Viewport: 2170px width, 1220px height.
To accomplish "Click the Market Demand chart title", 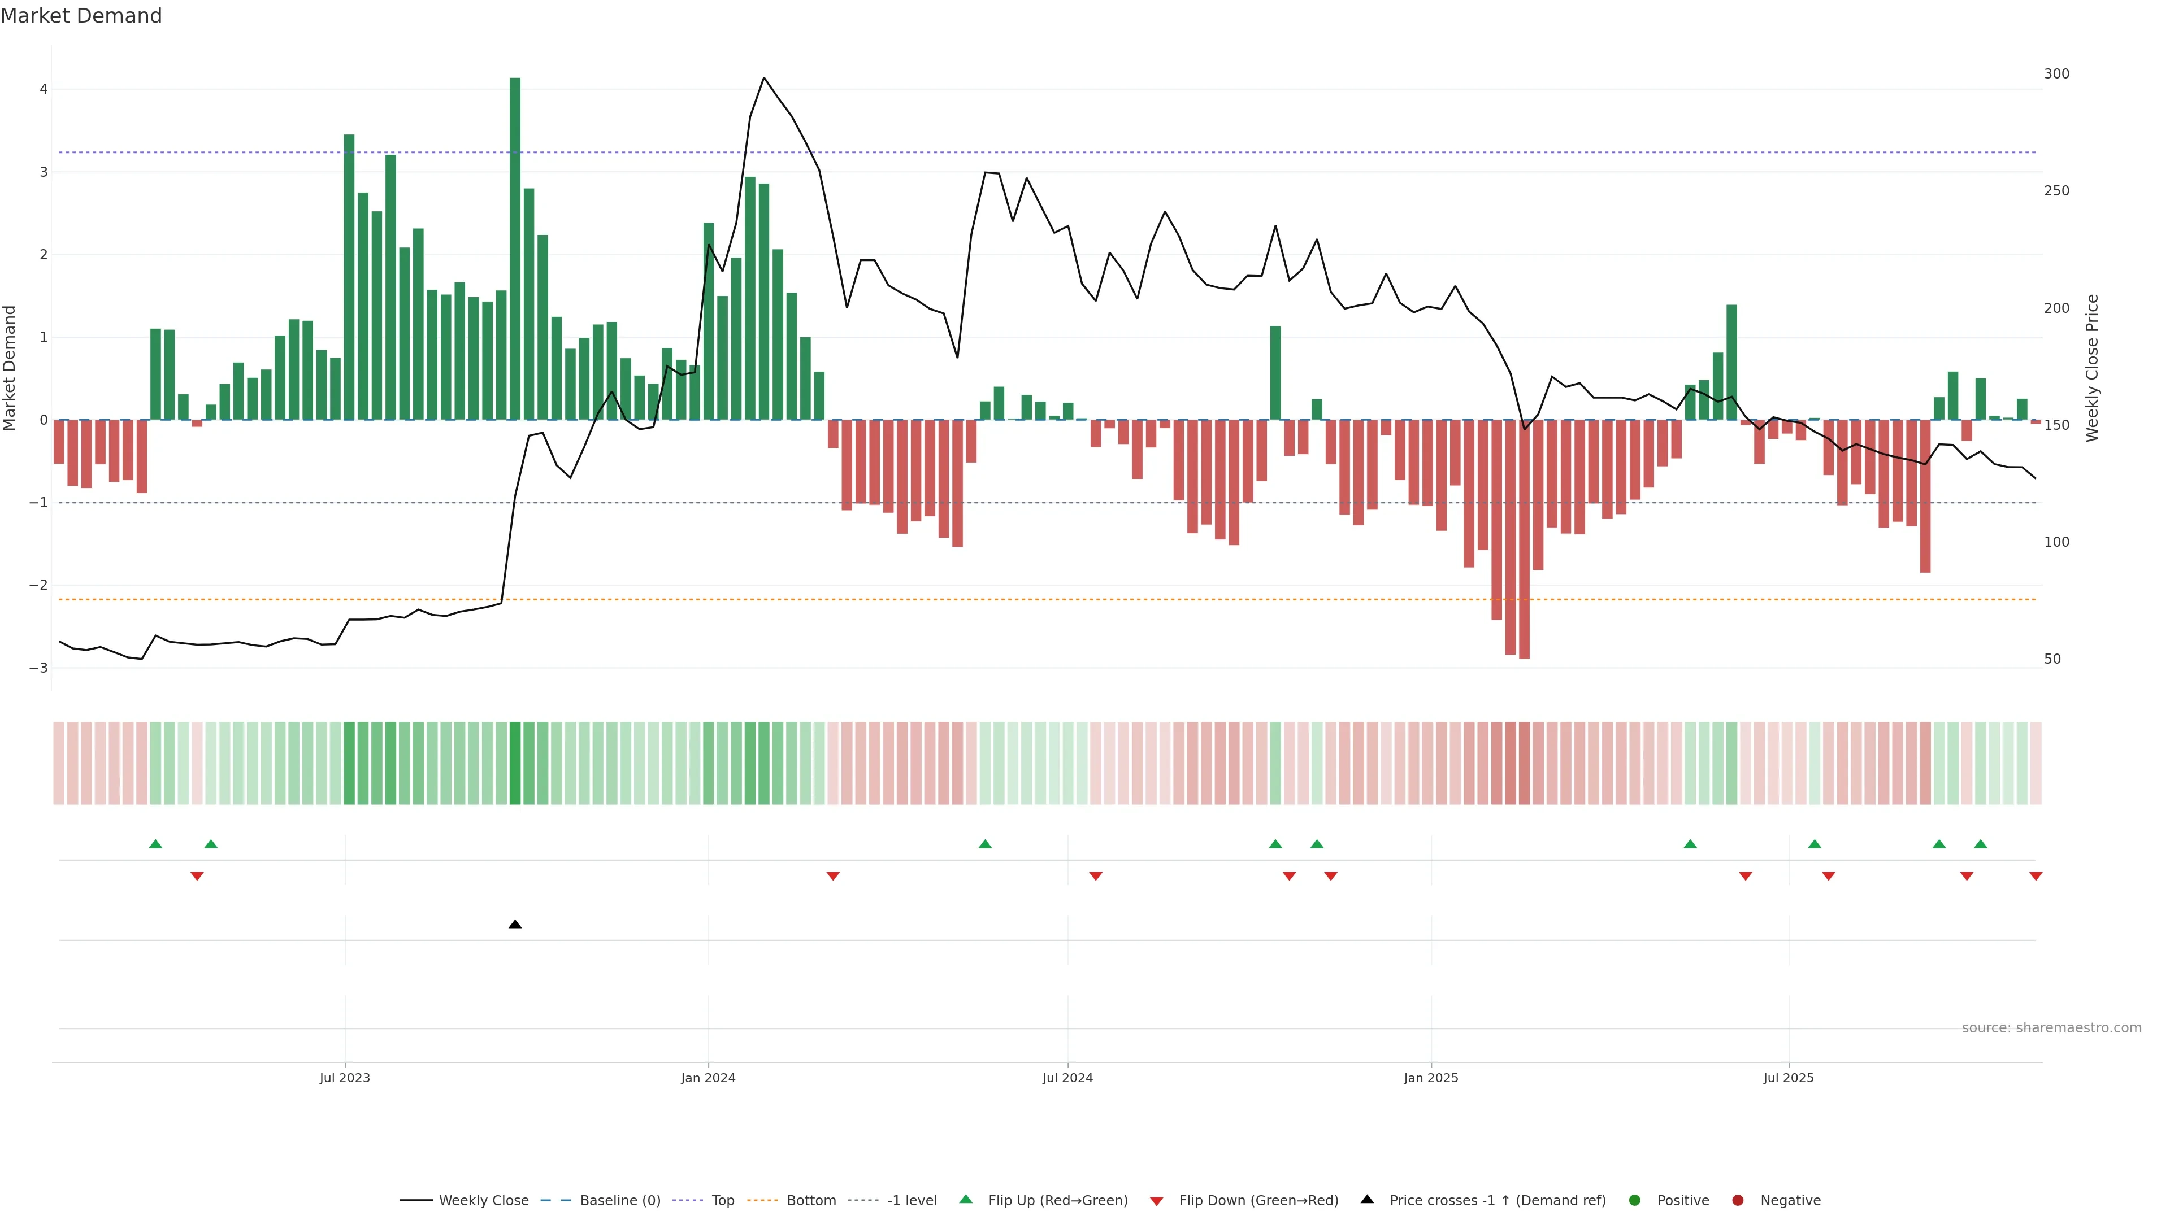I will click(x=81, y=16).
